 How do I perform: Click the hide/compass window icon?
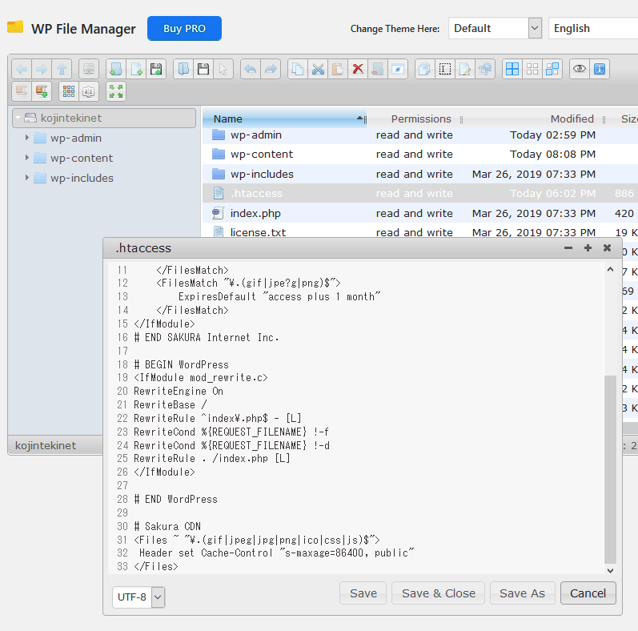(398, 69)
